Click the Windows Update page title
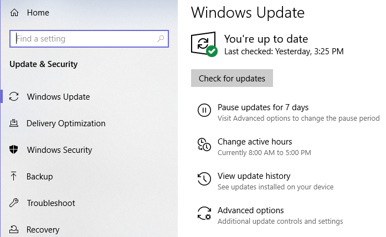Screen dimensions: 386x237 click(248, 12)
